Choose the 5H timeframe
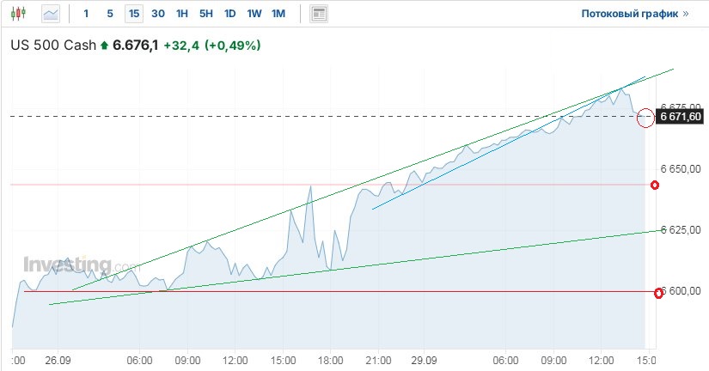The width and height of the screenshot is (709, 371). click(x=206, y=14)
